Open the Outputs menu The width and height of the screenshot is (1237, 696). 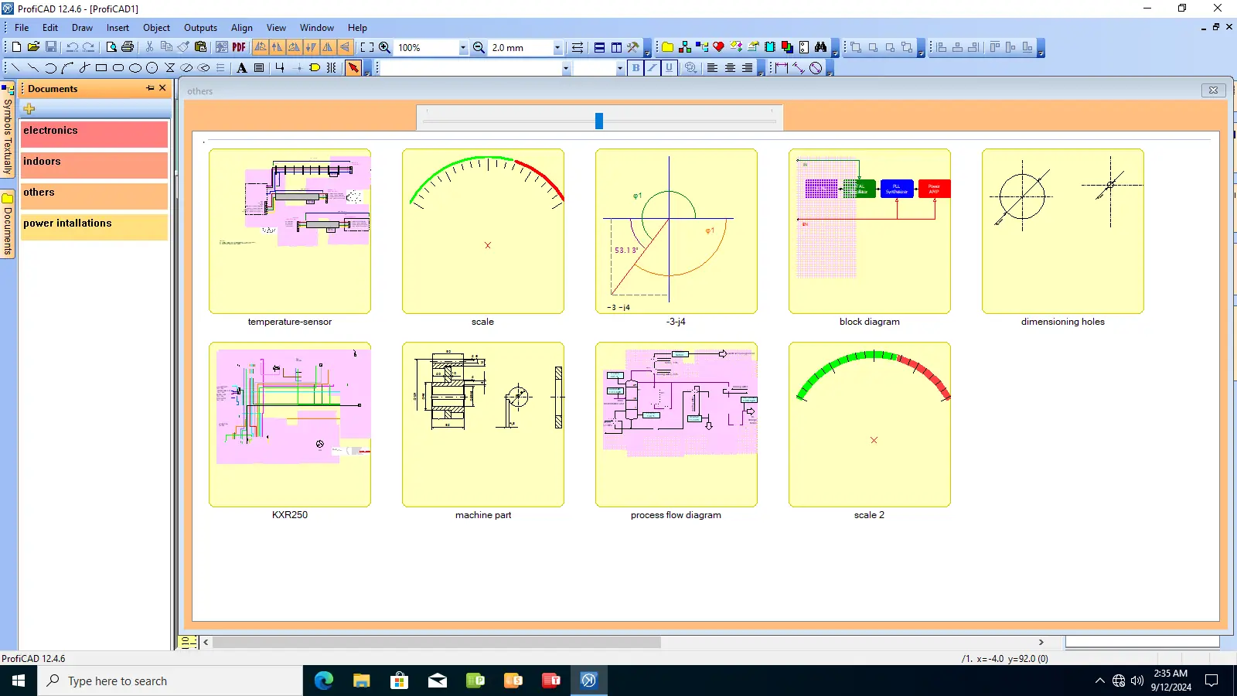point(200,28)
